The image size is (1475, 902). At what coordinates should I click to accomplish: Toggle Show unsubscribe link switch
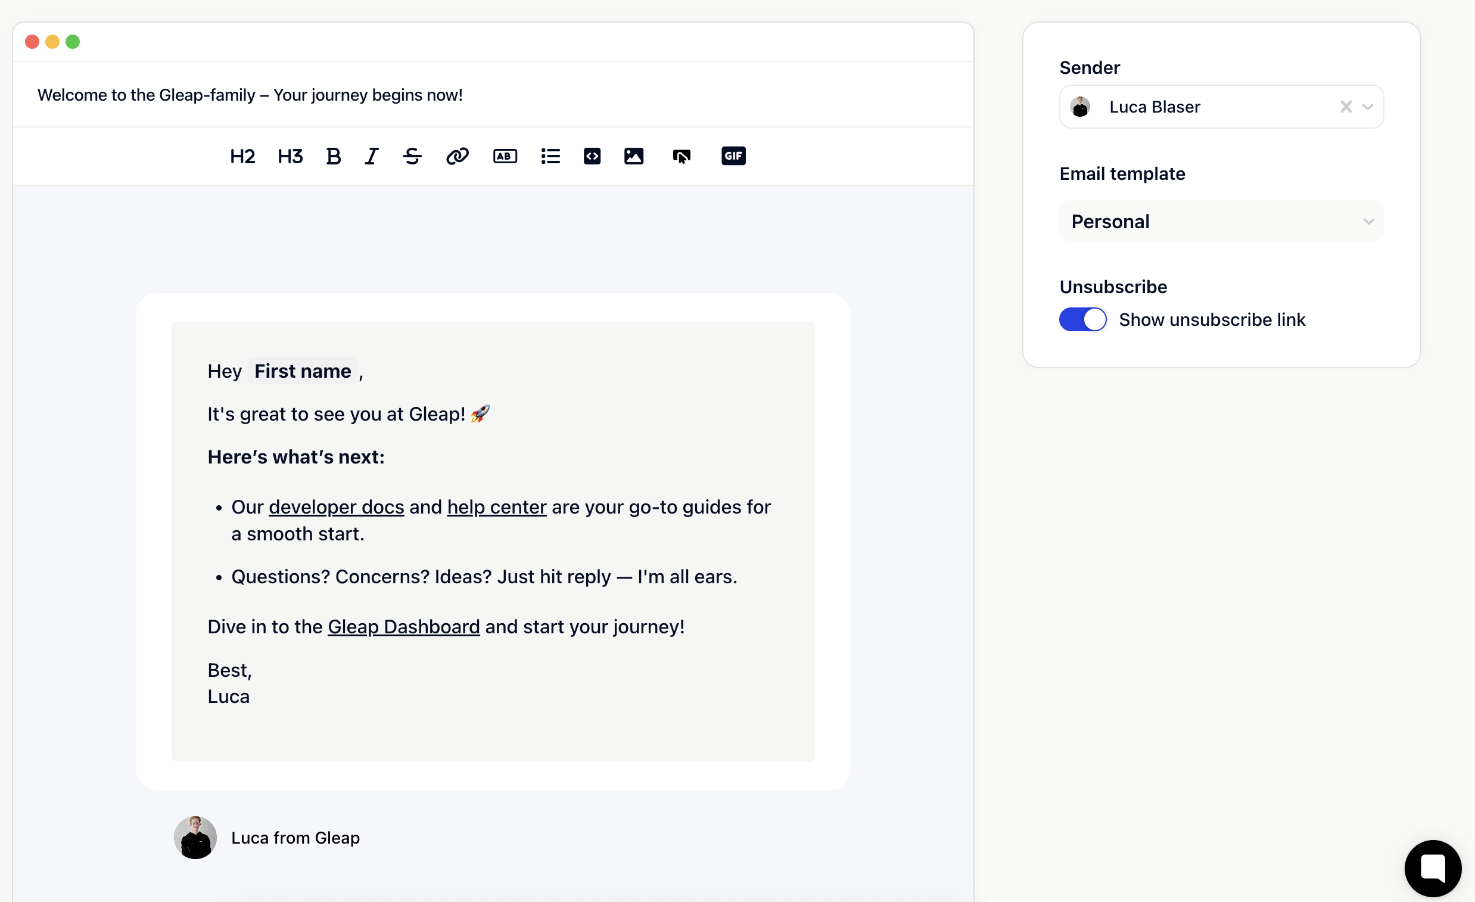(1082, 319)
